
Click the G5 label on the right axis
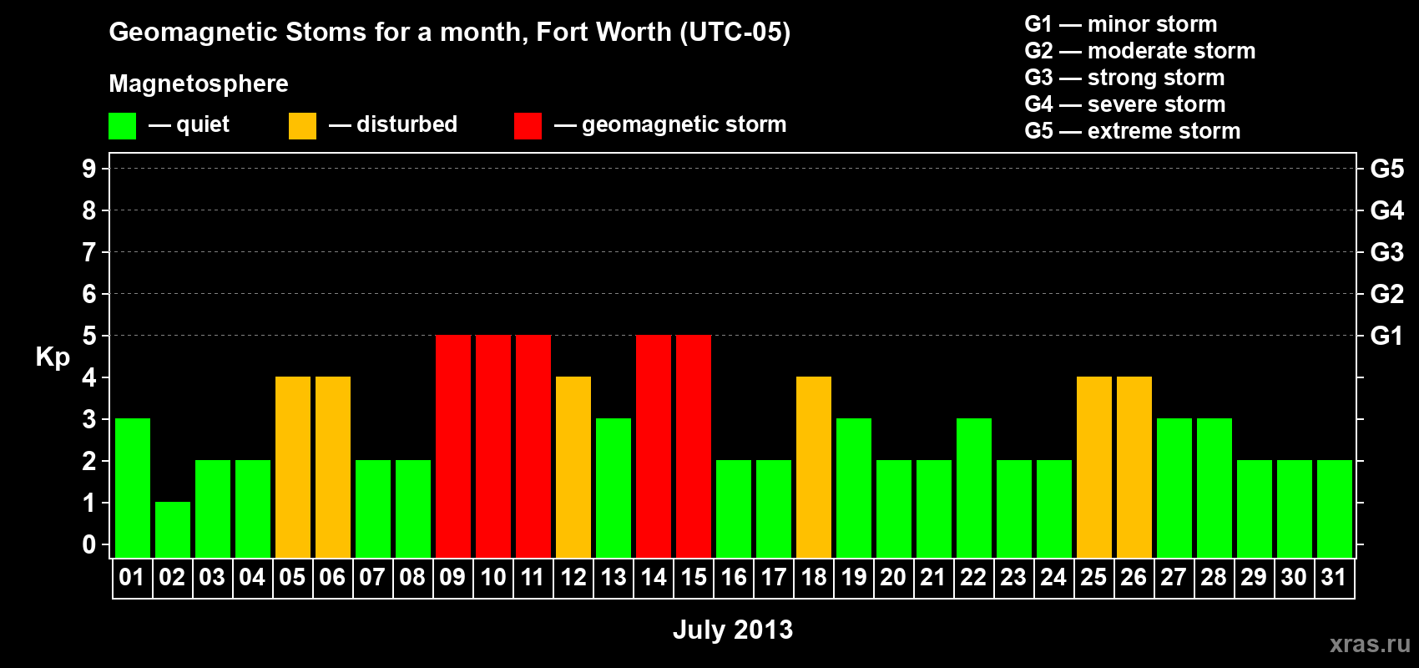1387,169
